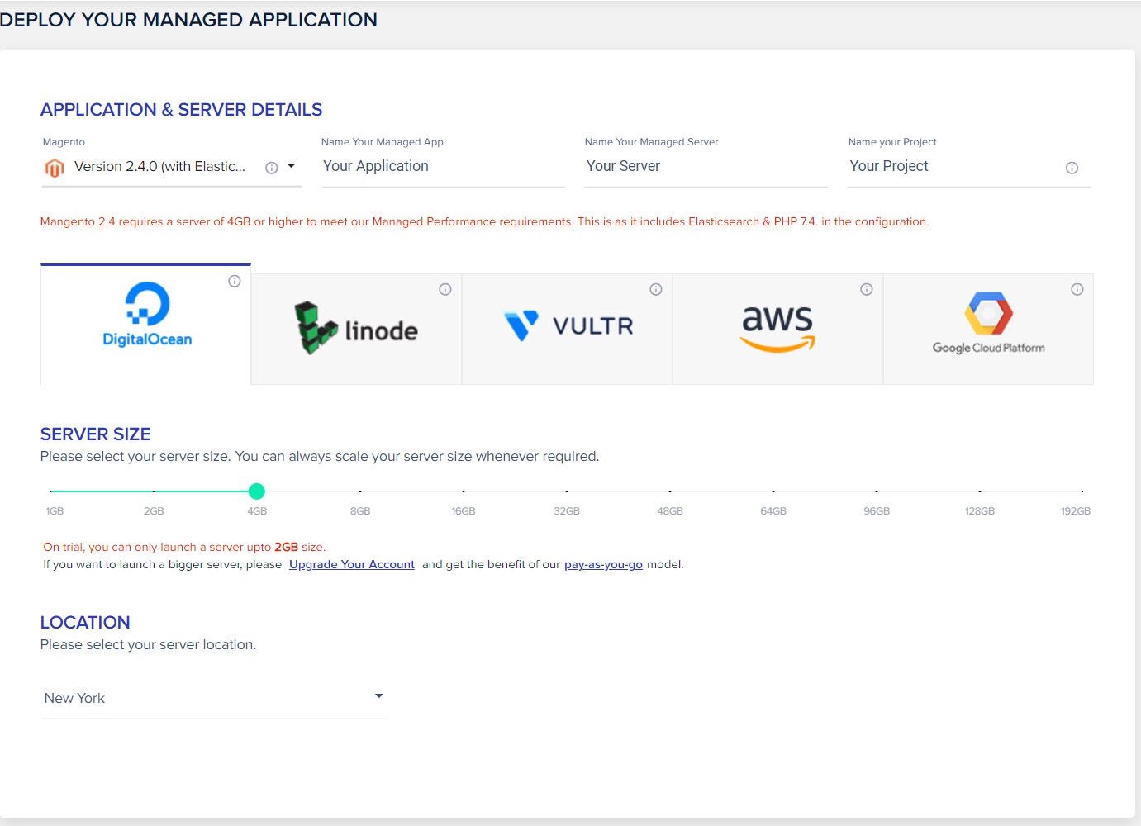Click the trial 2GB limit notice
This screenshot has width=1141, height=826.
[184, 548]
